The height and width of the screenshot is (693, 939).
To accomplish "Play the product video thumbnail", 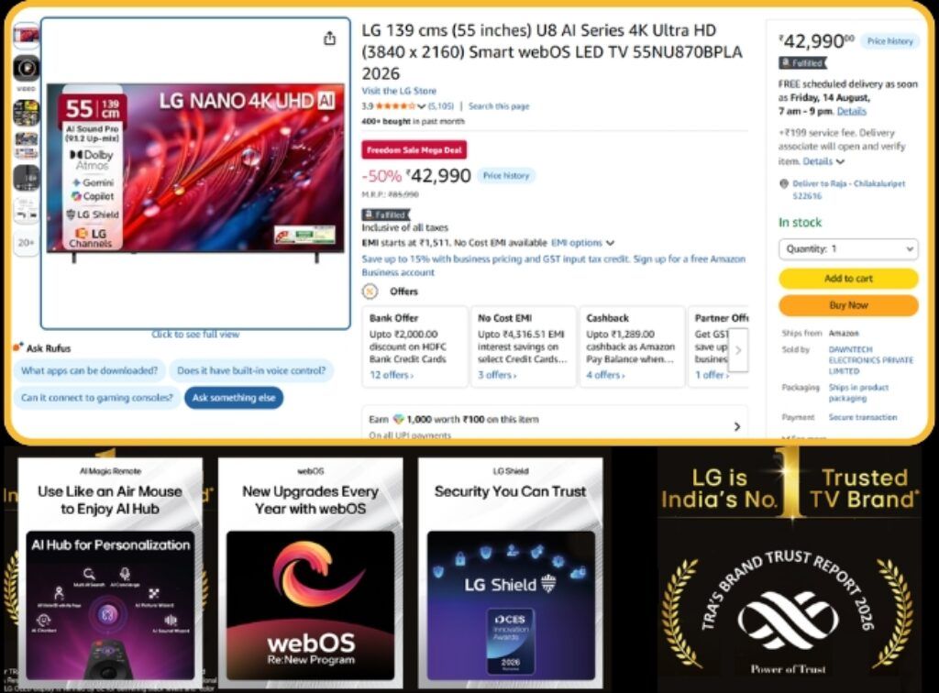I will tap(27, 68).
